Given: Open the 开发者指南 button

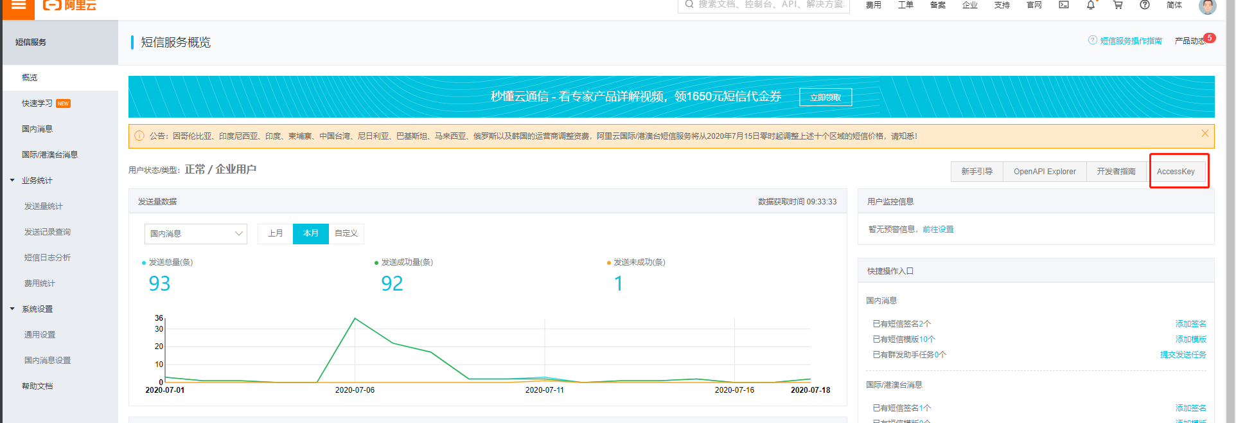Looking at the screenshot, I should (x=1116, y=172).
